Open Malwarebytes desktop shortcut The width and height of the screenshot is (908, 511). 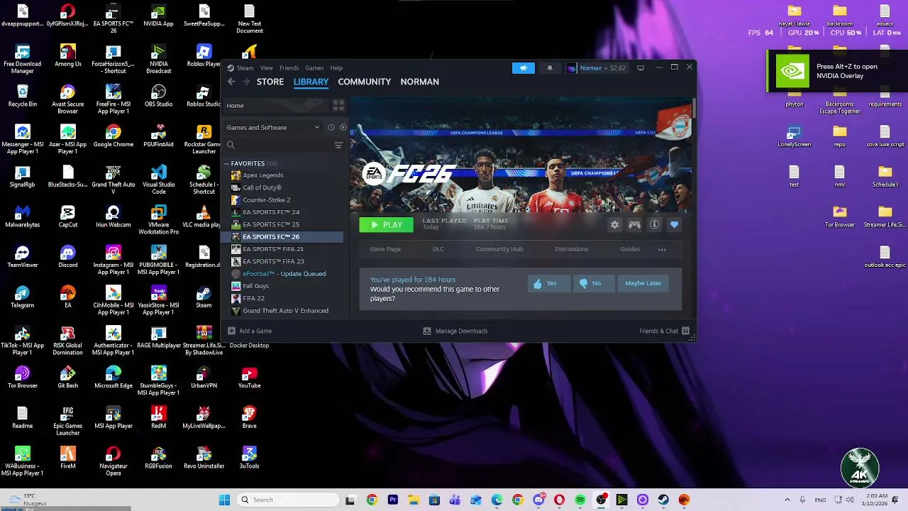(x=23, y=216)
